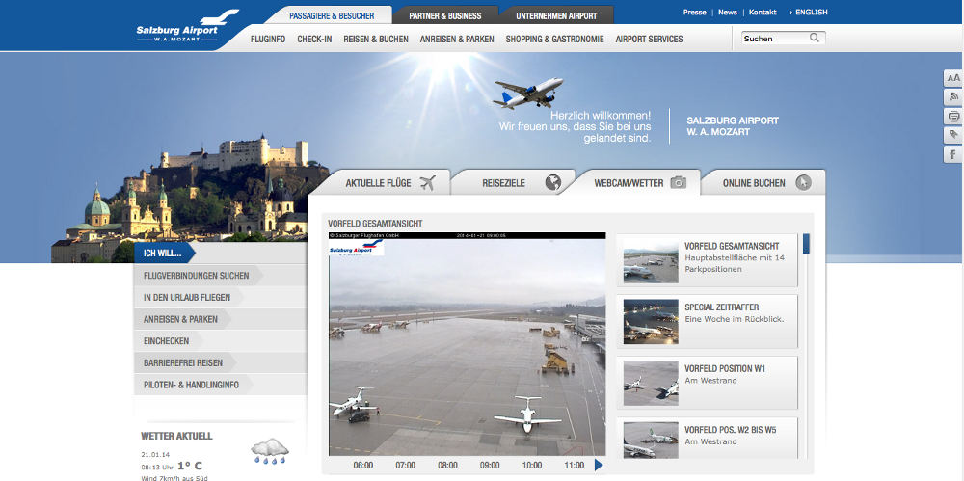Open the Facebook side icon
The height and width of the screenshot is (481, 964).
point(953,154)
